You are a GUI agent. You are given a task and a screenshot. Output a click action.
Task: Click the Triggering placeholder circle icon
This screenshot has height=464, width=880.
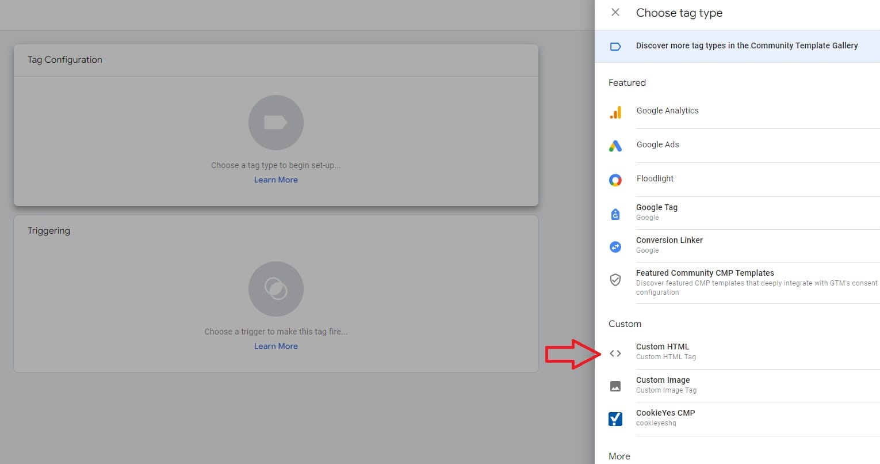tap(276, 288)
